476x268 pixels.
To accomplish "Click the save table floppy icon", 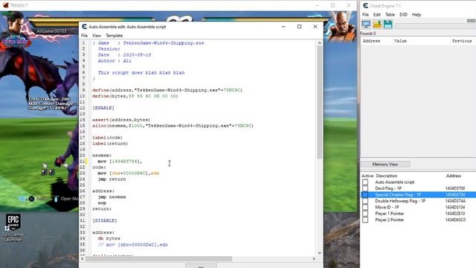I will (x=388, y=25).
